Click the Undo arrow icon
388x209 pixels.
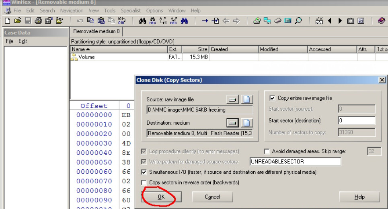point(80,21)
